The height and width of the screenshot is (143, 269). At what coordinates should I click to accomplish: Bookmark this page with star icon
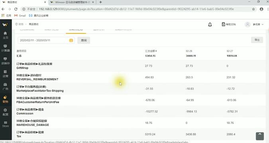tap(253, 9)
